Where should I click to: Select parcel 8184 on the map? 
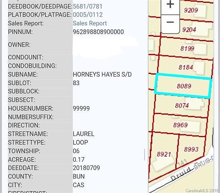click(x=185, y=67)
